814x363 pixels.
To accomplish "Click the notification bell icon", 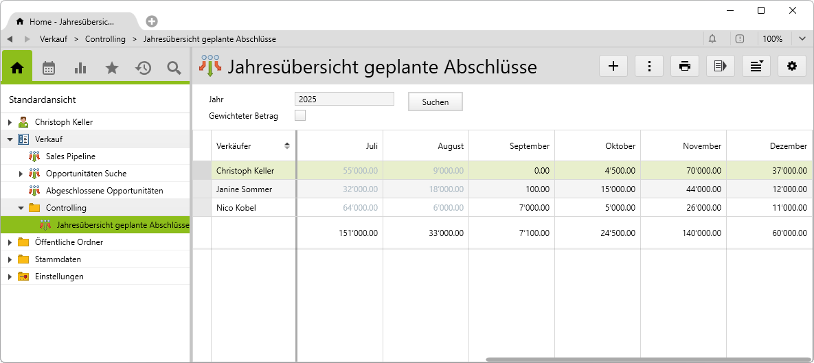I will [x=712, y=39].
